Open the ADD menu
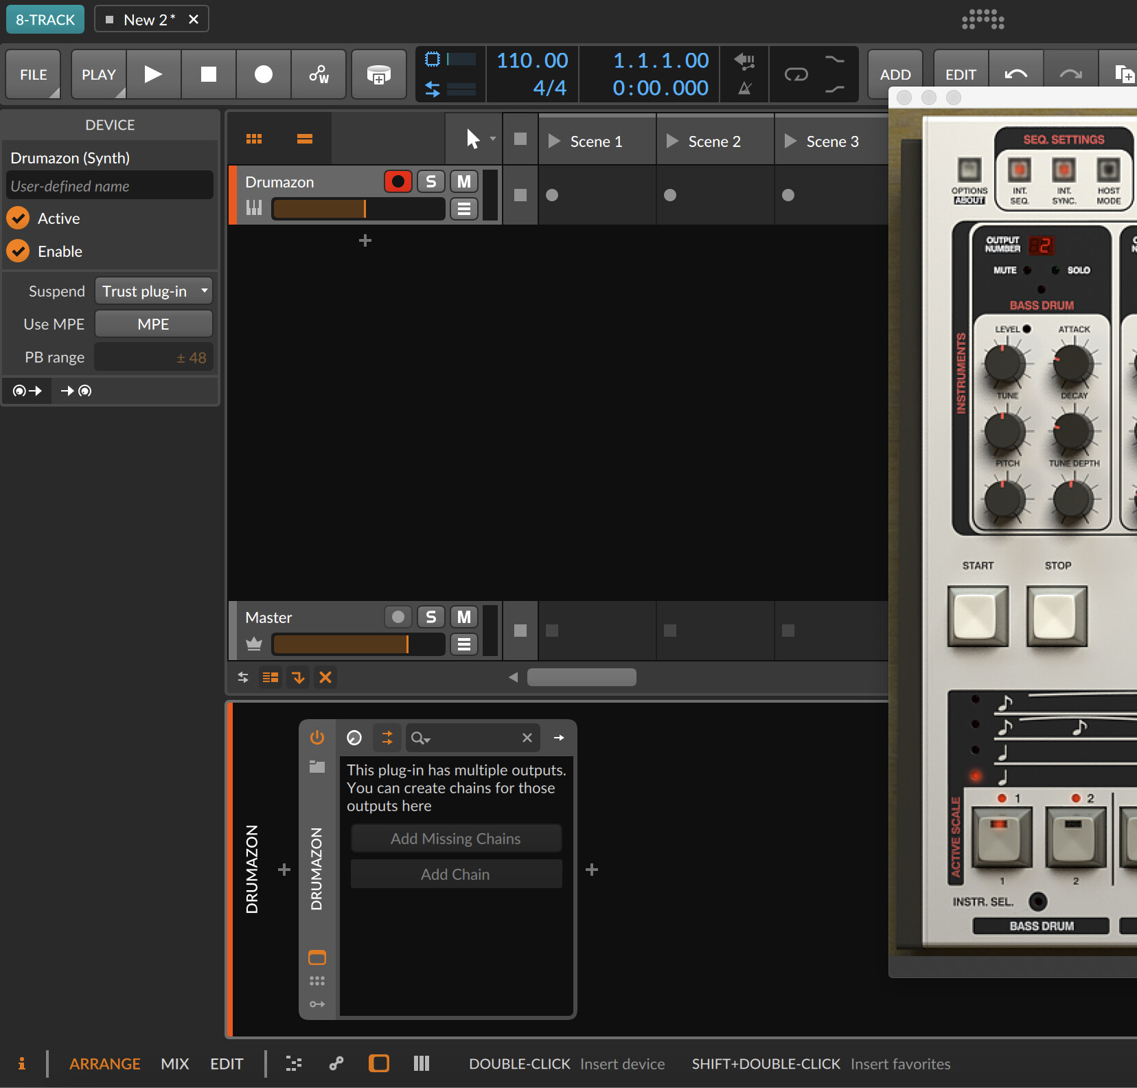Screen dimensions: 1137x1088 (x=895, y=74)
